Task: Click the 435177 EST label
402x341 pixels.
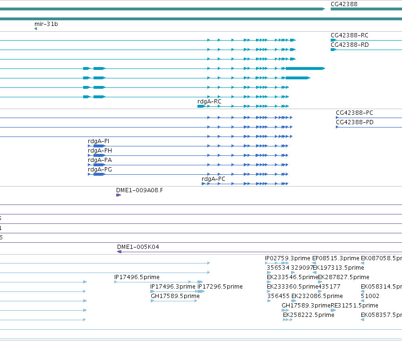Action: coord(329,287)
